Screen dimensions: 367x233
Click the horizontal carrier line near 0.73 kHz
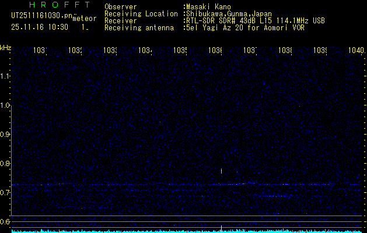pos(175,185)
